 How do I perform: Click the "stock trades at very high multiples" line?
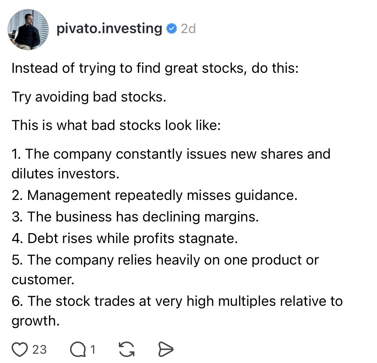177,301
